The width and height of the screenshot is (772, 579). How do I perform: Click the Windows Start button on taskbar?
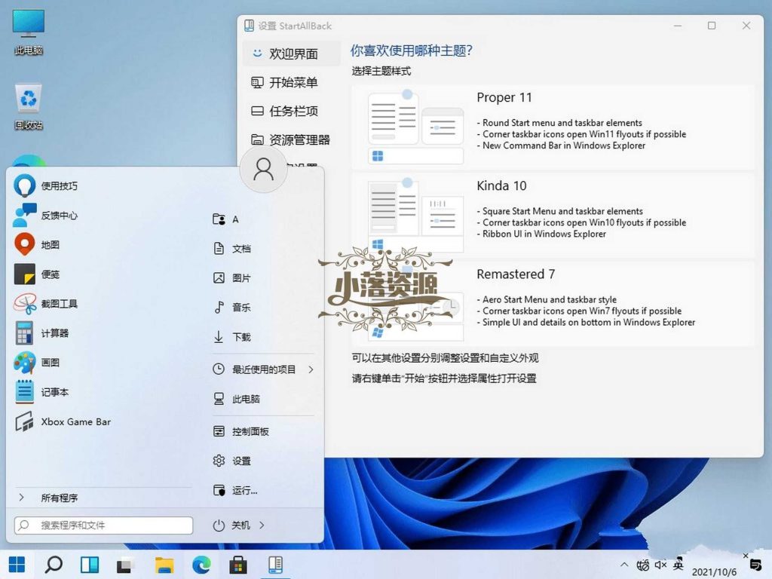click(x=17, y=565)
